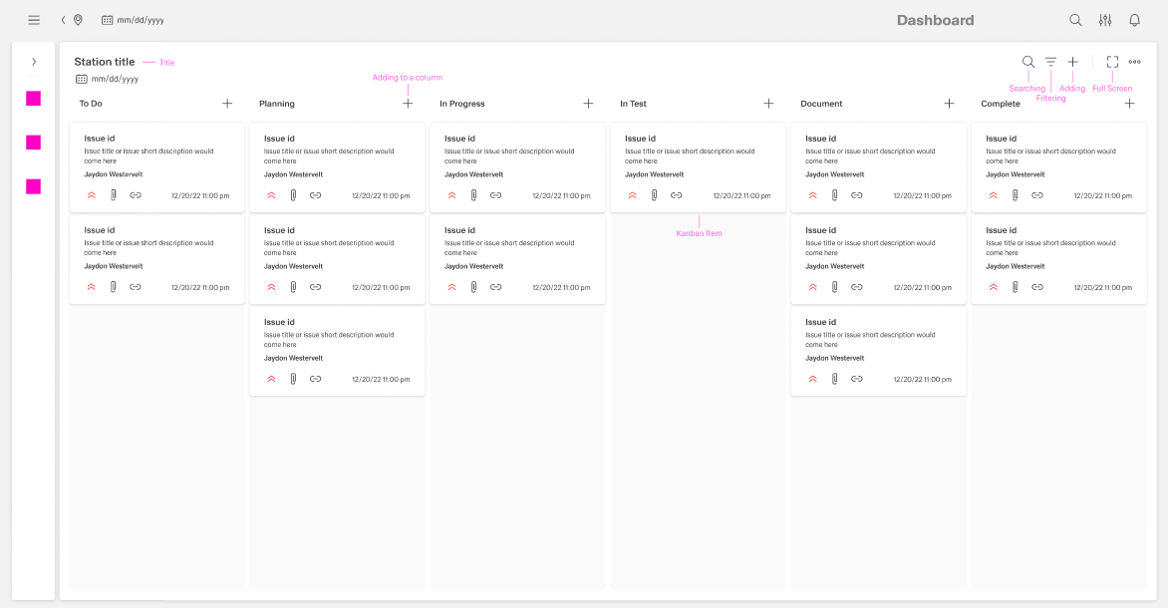
Task: Click the filter settings icon beside the bell
Action: 1104,19
